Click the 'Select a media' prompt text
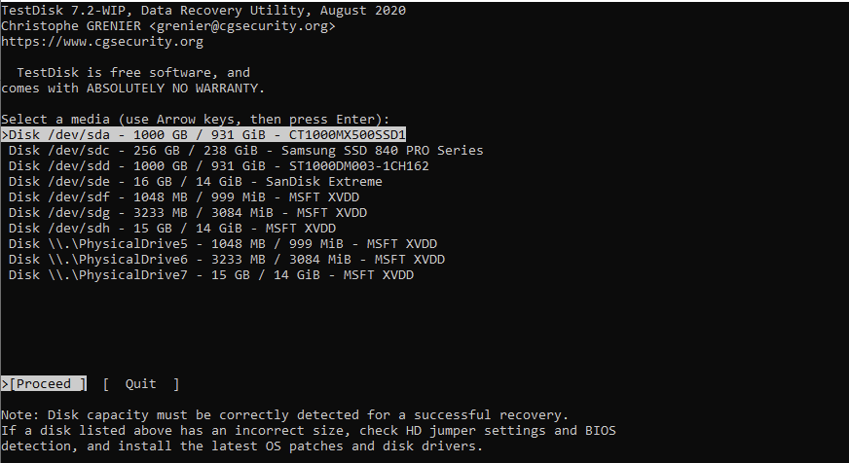 [195, 120]
